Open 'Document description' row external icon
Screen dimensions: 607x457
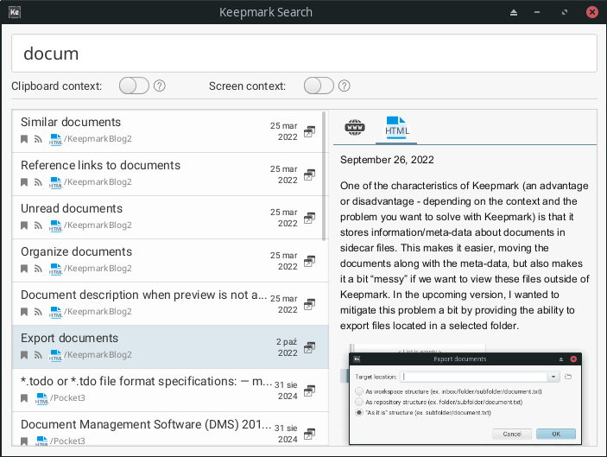309,304
